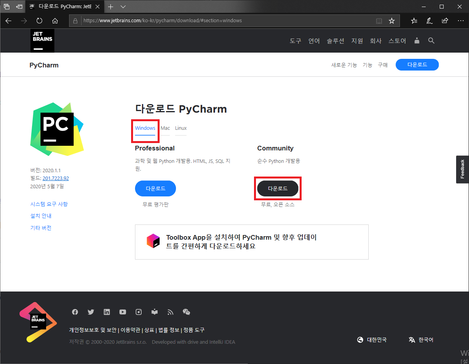Image resolution: width=469 pixels, height=364 pixels.
Task: Click footer JetBrains logo
Action: click(x=38, y=322)
